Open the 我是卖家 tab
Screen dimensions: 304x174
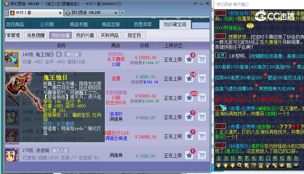click(143, 24)
